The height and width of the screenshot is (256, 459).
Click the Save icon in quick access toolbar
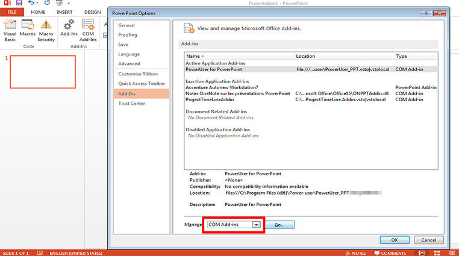[x=19, y=3]
